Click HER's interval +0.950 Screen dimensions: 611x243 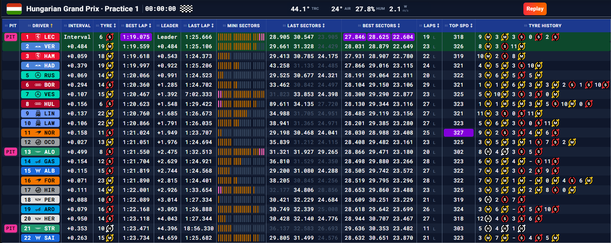point(77,219)
